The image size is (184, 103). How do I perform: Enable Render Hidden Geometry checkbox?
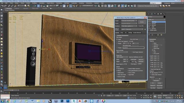coord(128,69)
